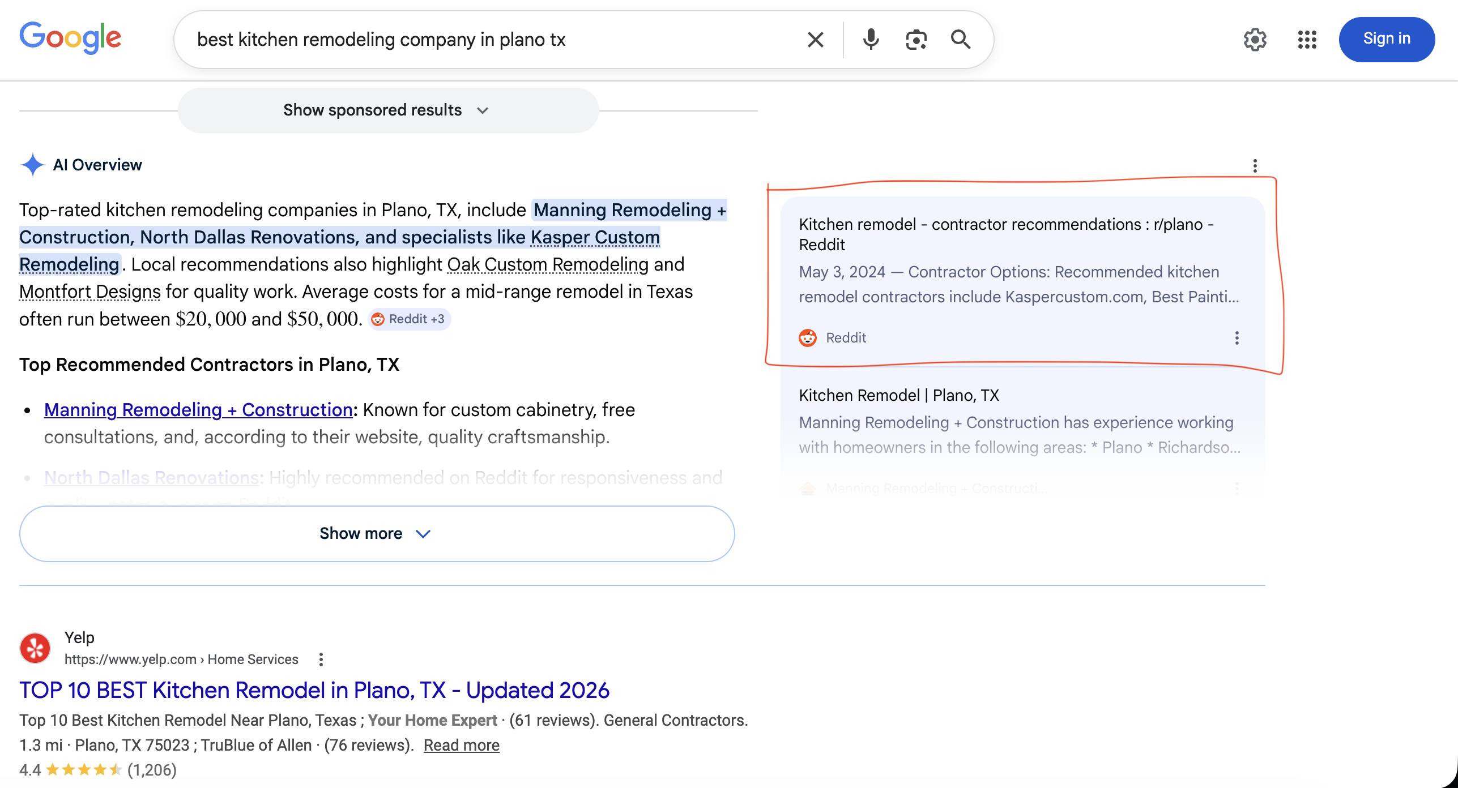
Task: Click the yelp.com Home Services breadcrumb
Action: [x=181, y=659]
